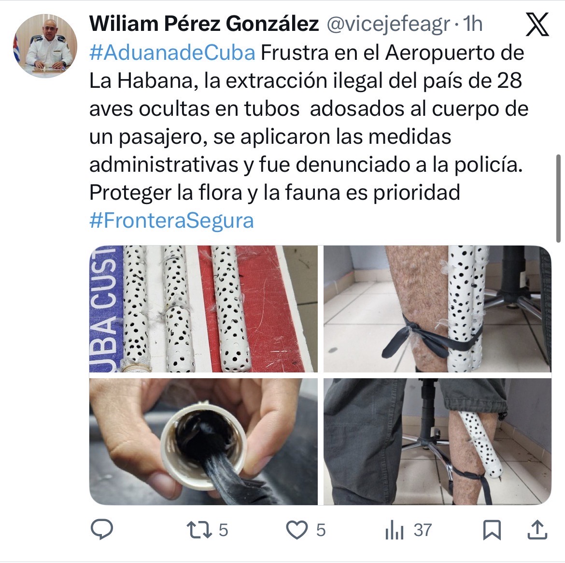Open the #AduanadeCuba hashtag
565x563 pixels.
point(172,53)
